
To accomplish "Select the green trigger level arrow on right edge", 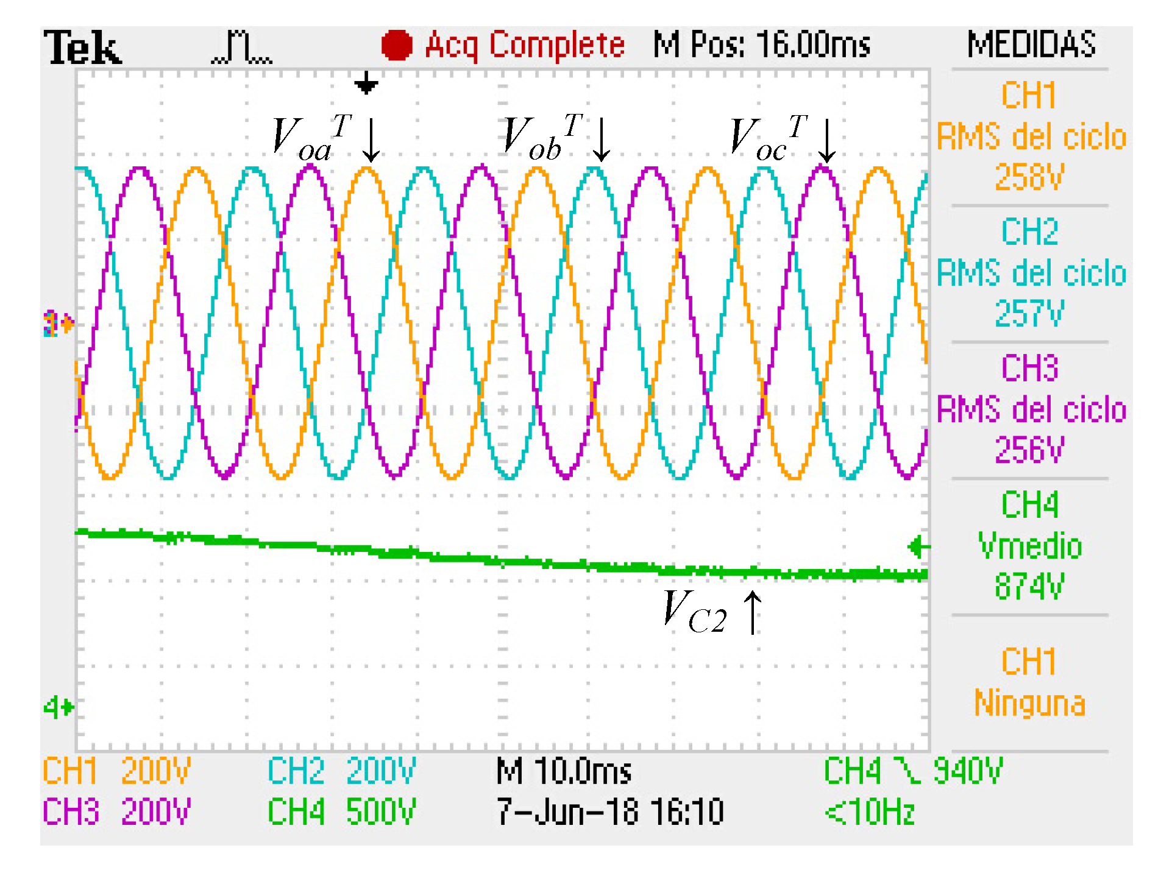I will pyautogui.click(x=917, y=547).
